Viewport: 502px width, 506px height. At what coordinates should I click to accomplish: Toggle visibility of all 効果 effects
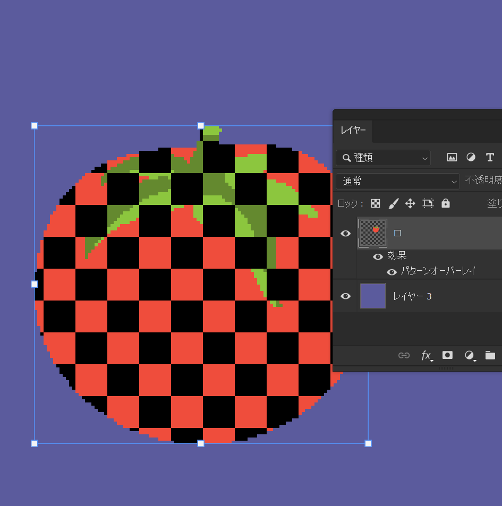(378, 256)
